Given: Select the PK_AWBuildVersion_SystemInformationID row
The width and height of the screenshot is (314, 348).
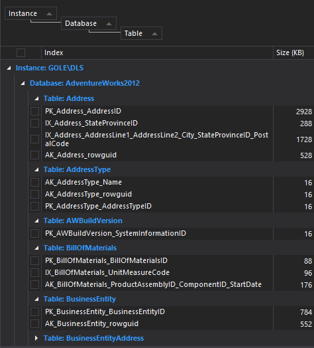Looking at the screenshot, I should click(171, 234).
